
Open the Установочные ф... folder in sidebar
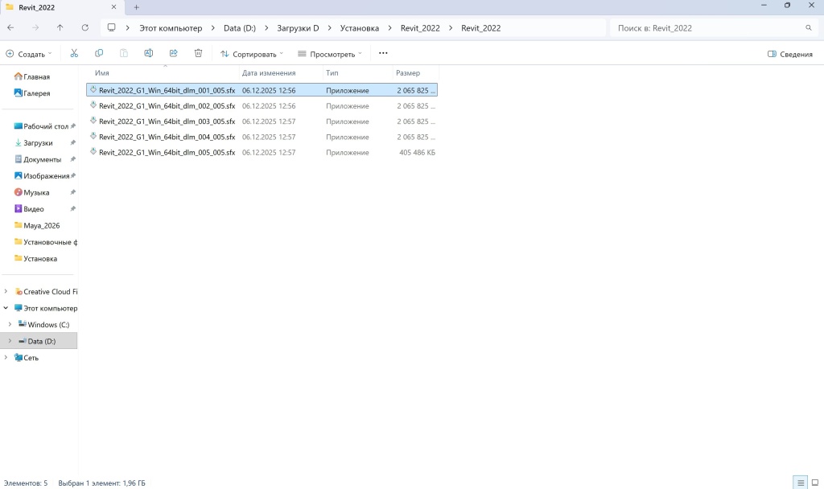coord(46,242)
